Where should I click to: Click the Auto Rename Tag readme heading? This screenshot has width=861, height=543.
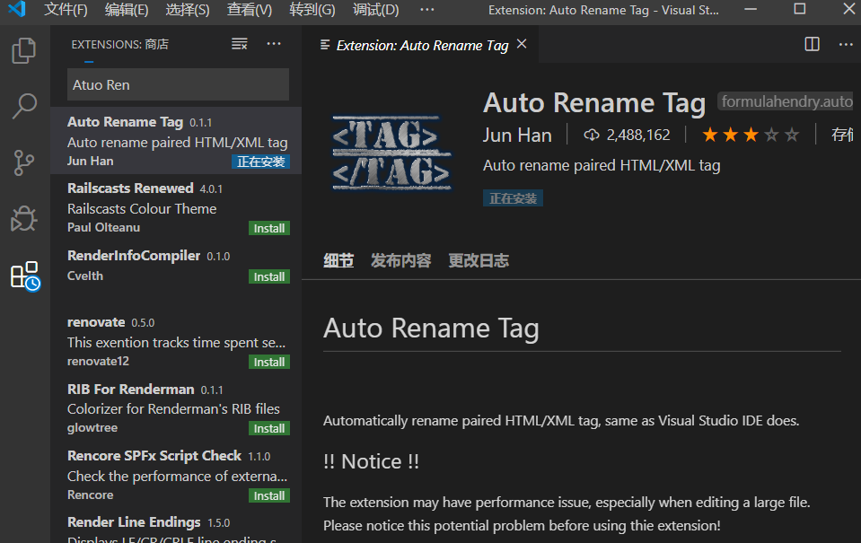(431, 328)
